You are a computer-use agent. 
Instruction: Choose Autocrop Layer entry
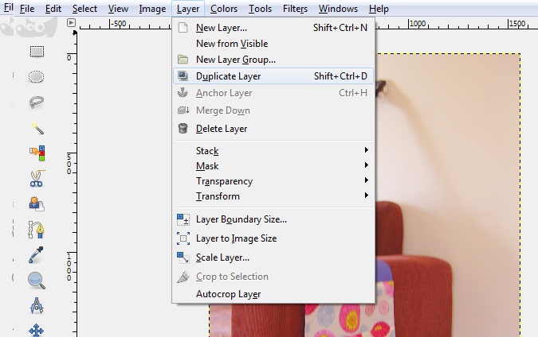click(273, 294)
